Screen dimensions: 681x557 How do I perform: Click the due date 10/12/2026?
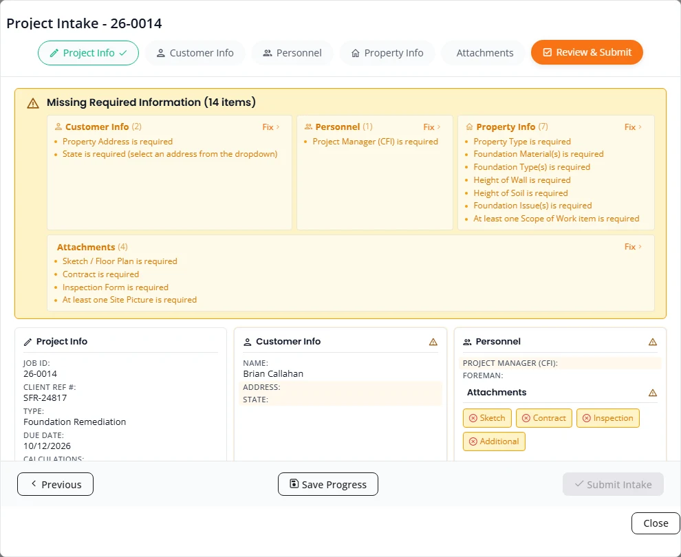pos(47,446)
